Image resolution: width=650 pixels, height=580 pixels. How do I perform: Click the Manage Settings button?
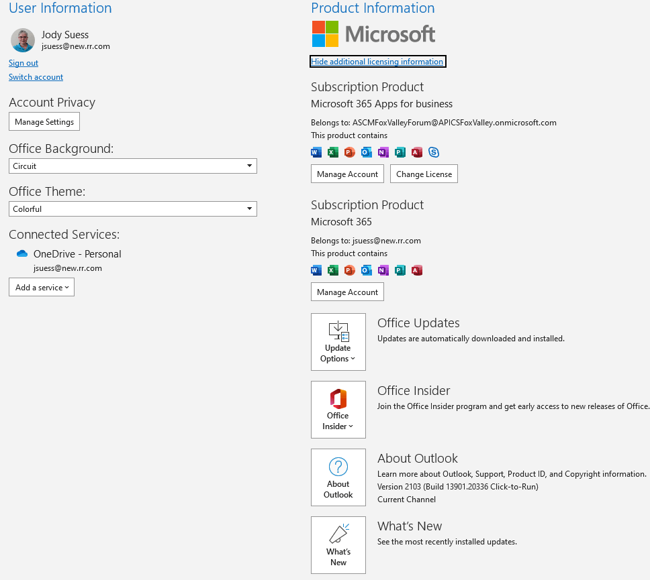coord(44,122)
